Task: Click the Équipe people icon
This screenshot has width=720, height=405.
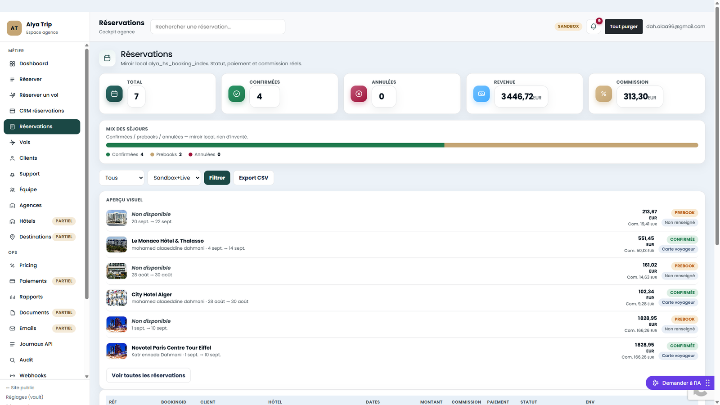Action: 12,189
